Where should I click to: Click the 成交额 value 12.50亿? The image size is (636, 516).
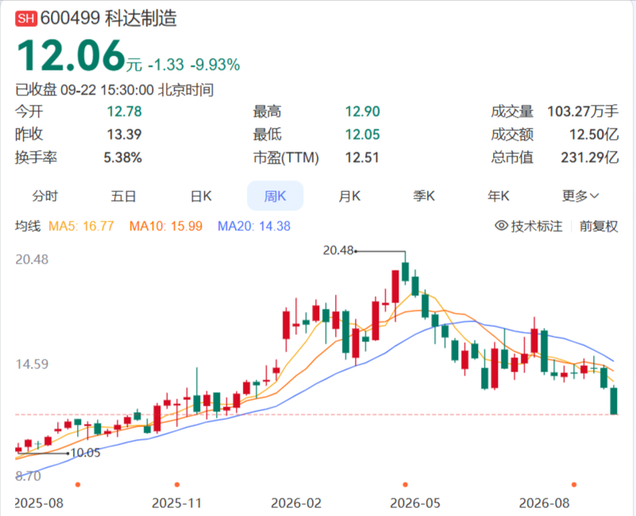point(594,134)
